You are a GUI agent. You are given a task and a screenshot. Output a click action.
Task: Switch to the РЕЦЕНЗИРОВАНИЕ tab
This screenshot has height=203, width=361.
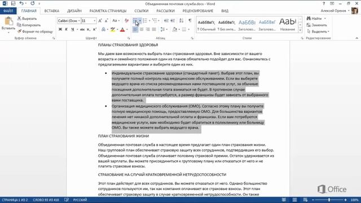click(x=198, y=11)
